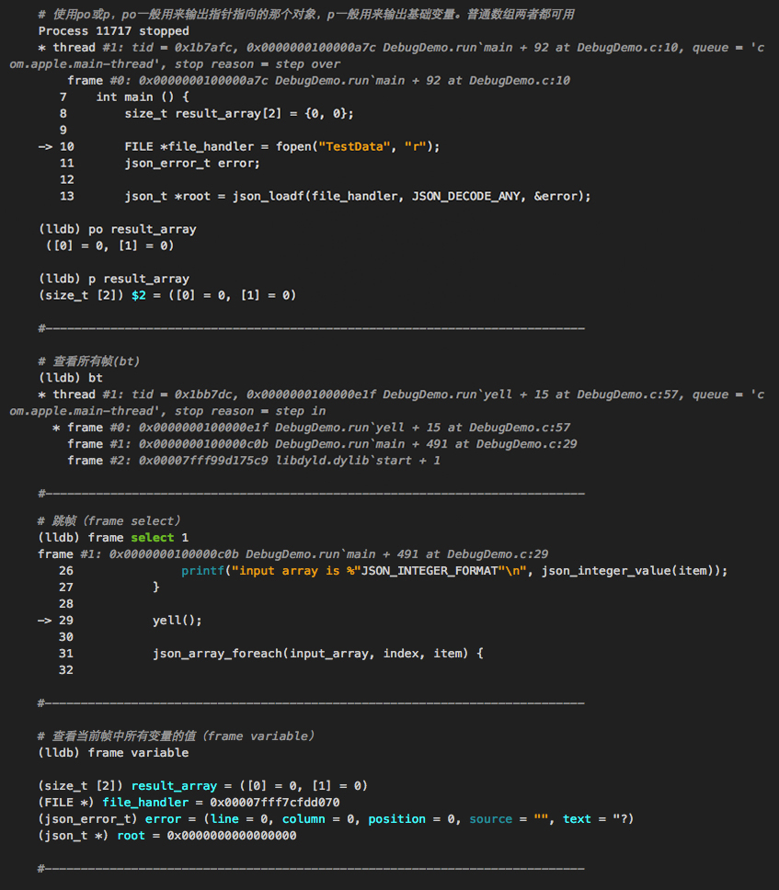Click the file_handler pointer value 0x00007fff7cfdd070

tap(274, 803)
